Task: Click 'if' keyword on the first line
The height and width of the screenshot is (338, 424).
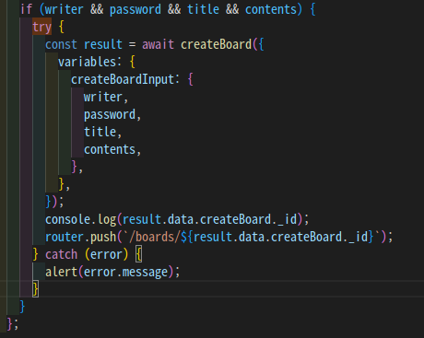Action: (x=26, y=9)
